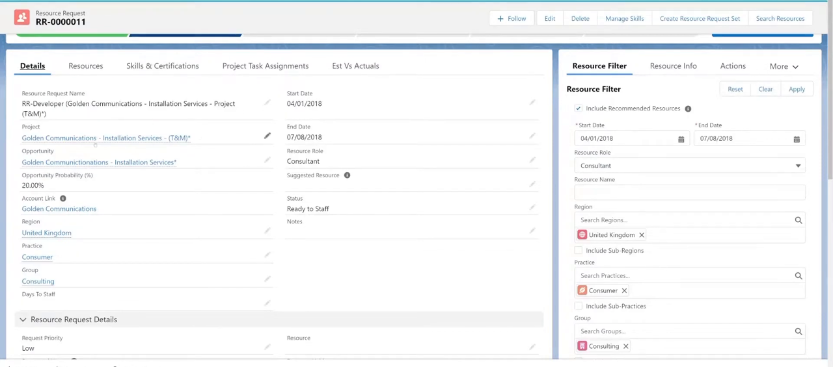
Task: Click Create Resource Request Set button
Action: click(x=700, y=18)
